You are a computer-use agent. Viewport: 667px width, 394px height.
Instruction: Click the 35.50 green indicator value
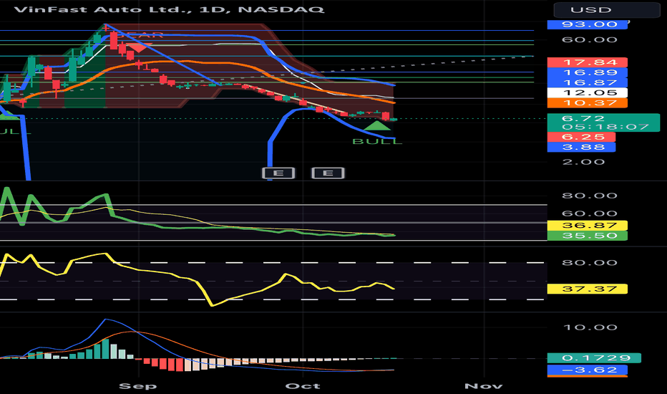[588, 236]
